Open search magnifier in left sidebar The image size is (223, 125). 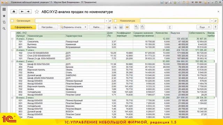click(x=4, y=28)
